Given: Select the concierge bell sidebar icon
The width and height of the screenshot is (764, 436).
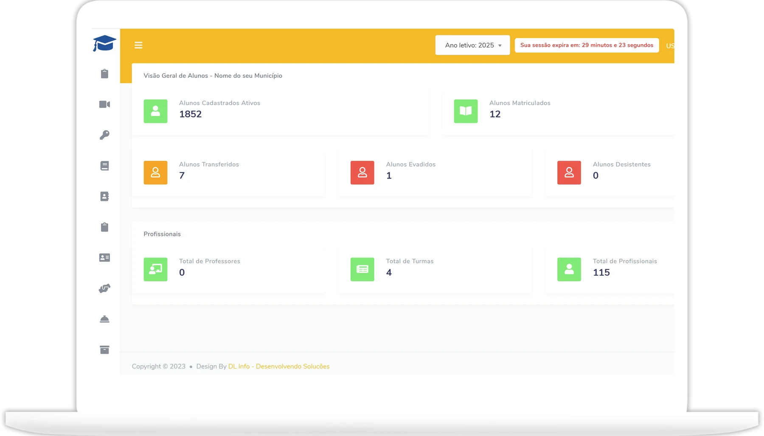Looking at the screenshot, I should 104,319.
